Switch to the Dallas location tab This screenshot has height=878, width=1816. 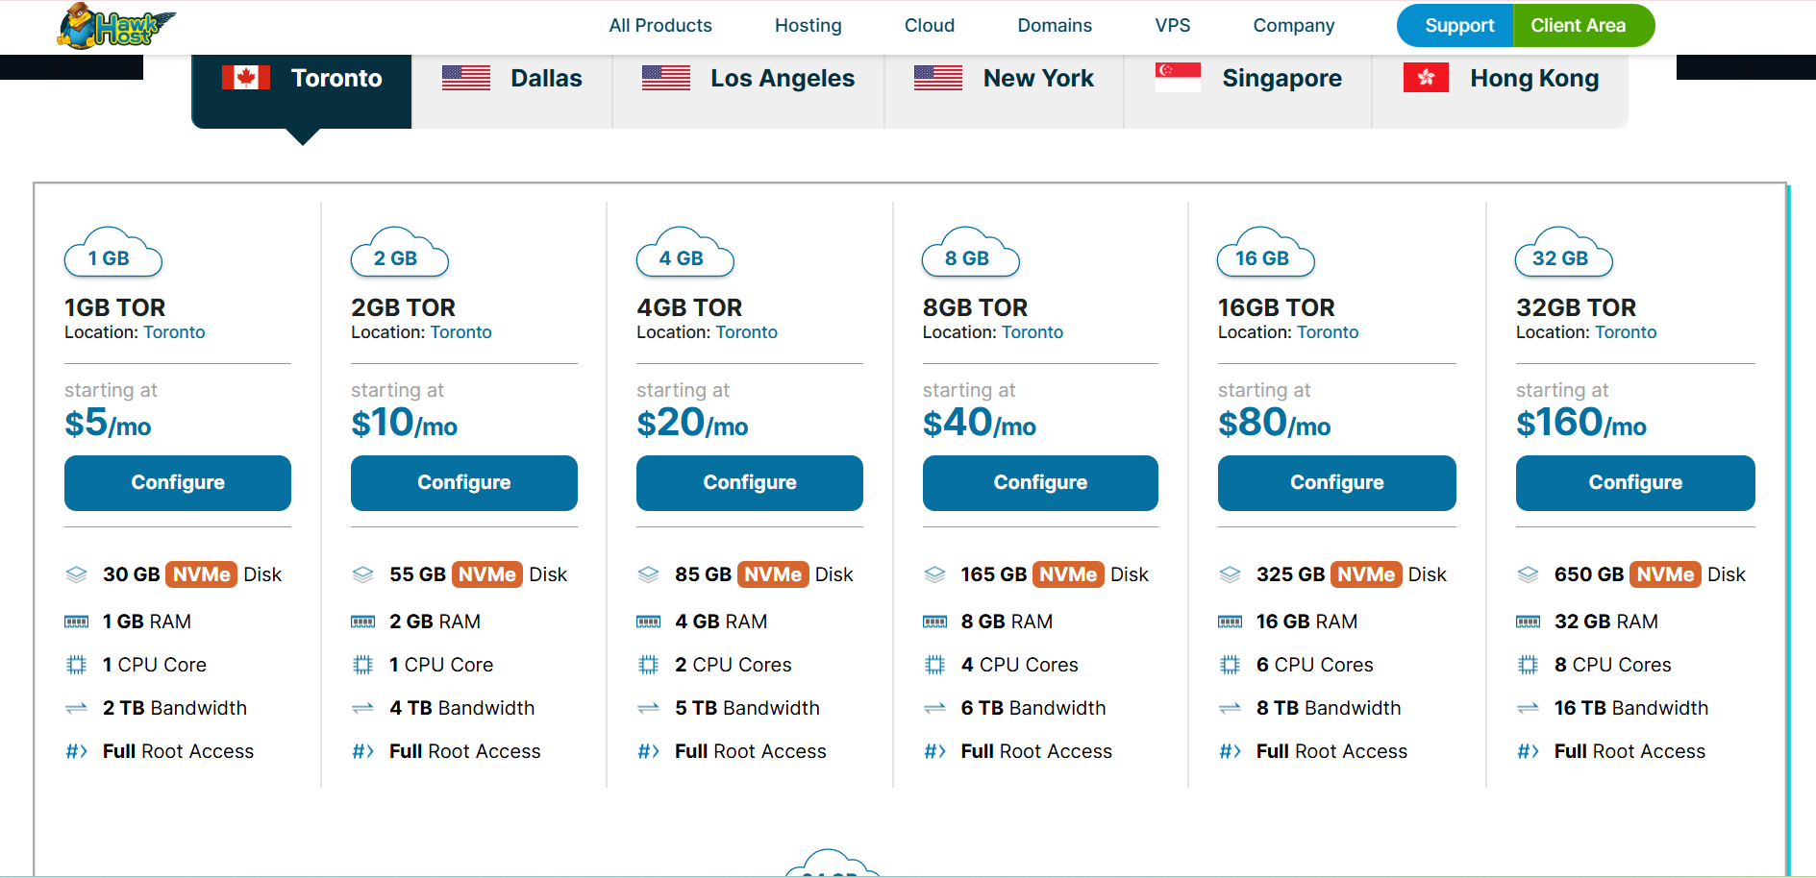point(512,79)
